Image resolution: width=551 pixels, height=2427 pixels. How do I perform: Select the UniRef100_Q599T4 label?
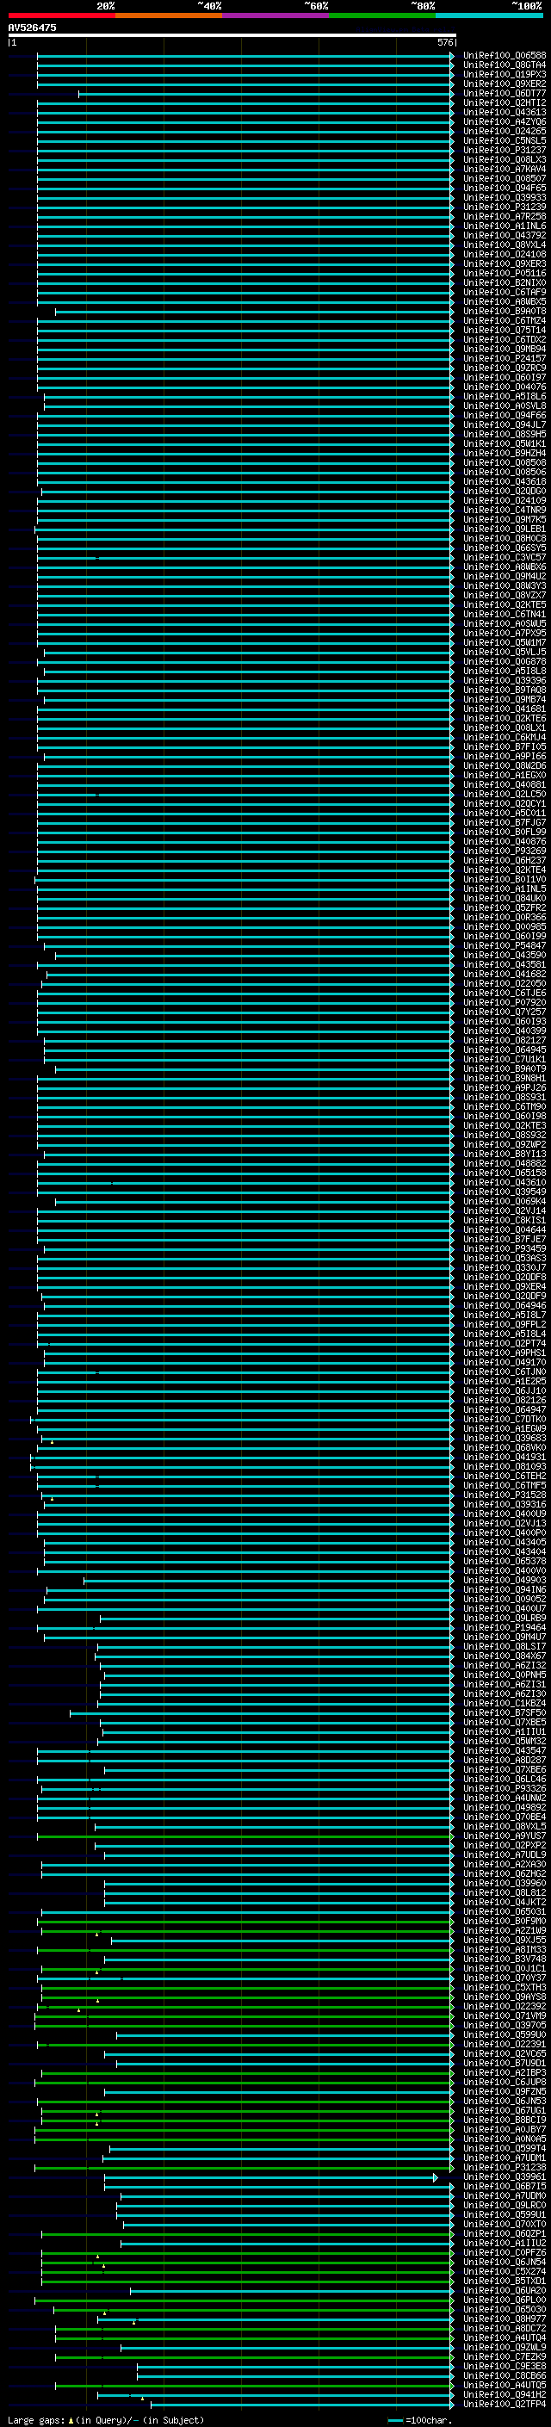coord(505,2148)
